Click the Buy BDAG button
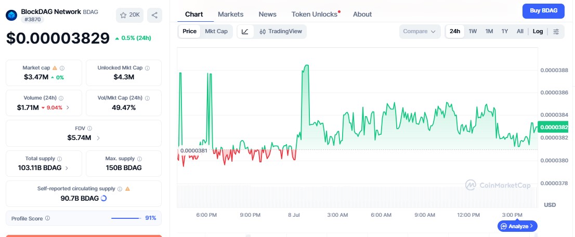 tap(543, 11)
